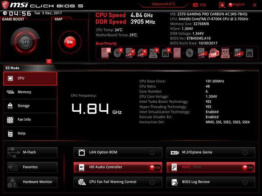This screenshot has height=196, width=262.
Task: Open the Fan Info section
Action: point(30,120)
